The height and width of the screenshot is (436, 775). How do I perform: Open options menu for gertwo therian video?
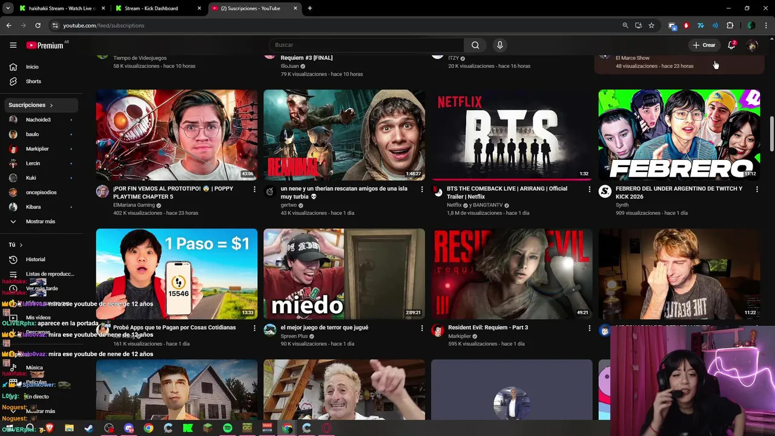[x=422, y=190]
